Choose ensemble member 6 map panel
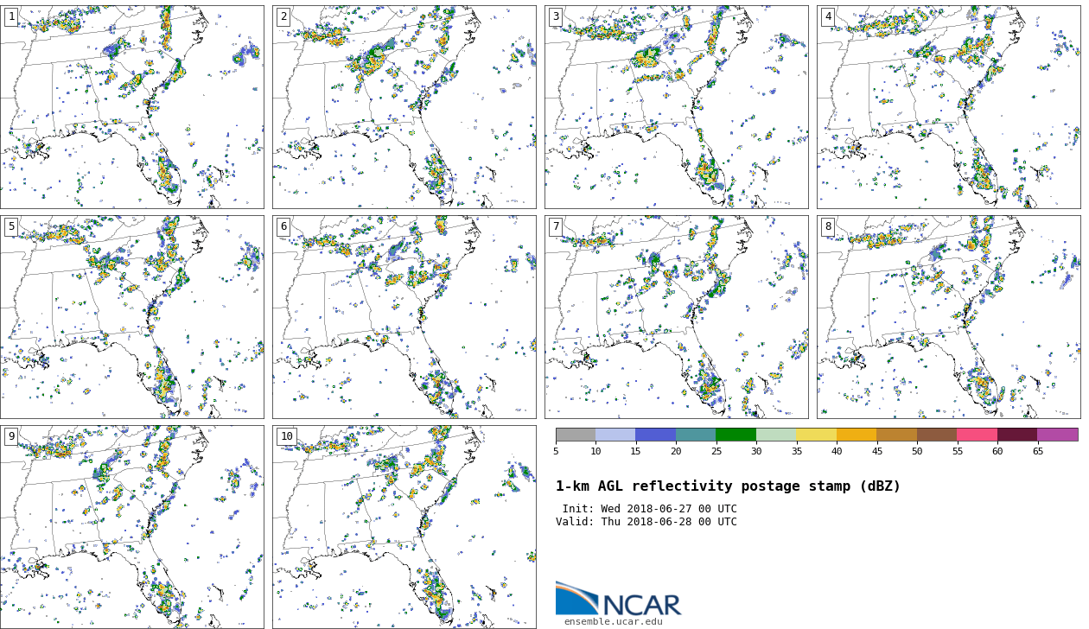The width and height of the screenshot is (1089, 629). [x=404, y=317]
